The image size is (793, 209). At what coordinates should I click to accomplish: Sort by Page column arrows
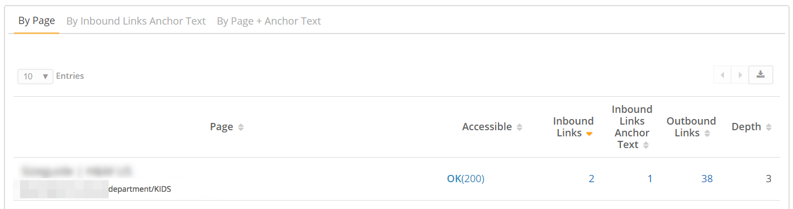point(241,127)
